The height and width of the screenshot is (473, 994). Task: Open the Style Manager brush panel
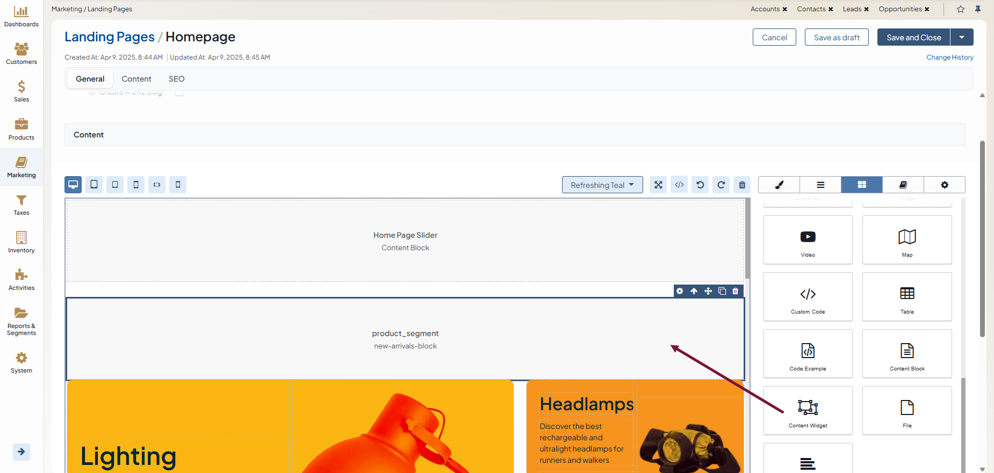[779, 185]
